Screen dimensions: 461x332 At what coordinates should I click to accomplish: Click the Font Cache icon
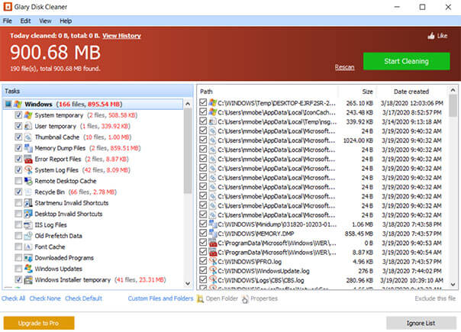click(x=28, y=247)
